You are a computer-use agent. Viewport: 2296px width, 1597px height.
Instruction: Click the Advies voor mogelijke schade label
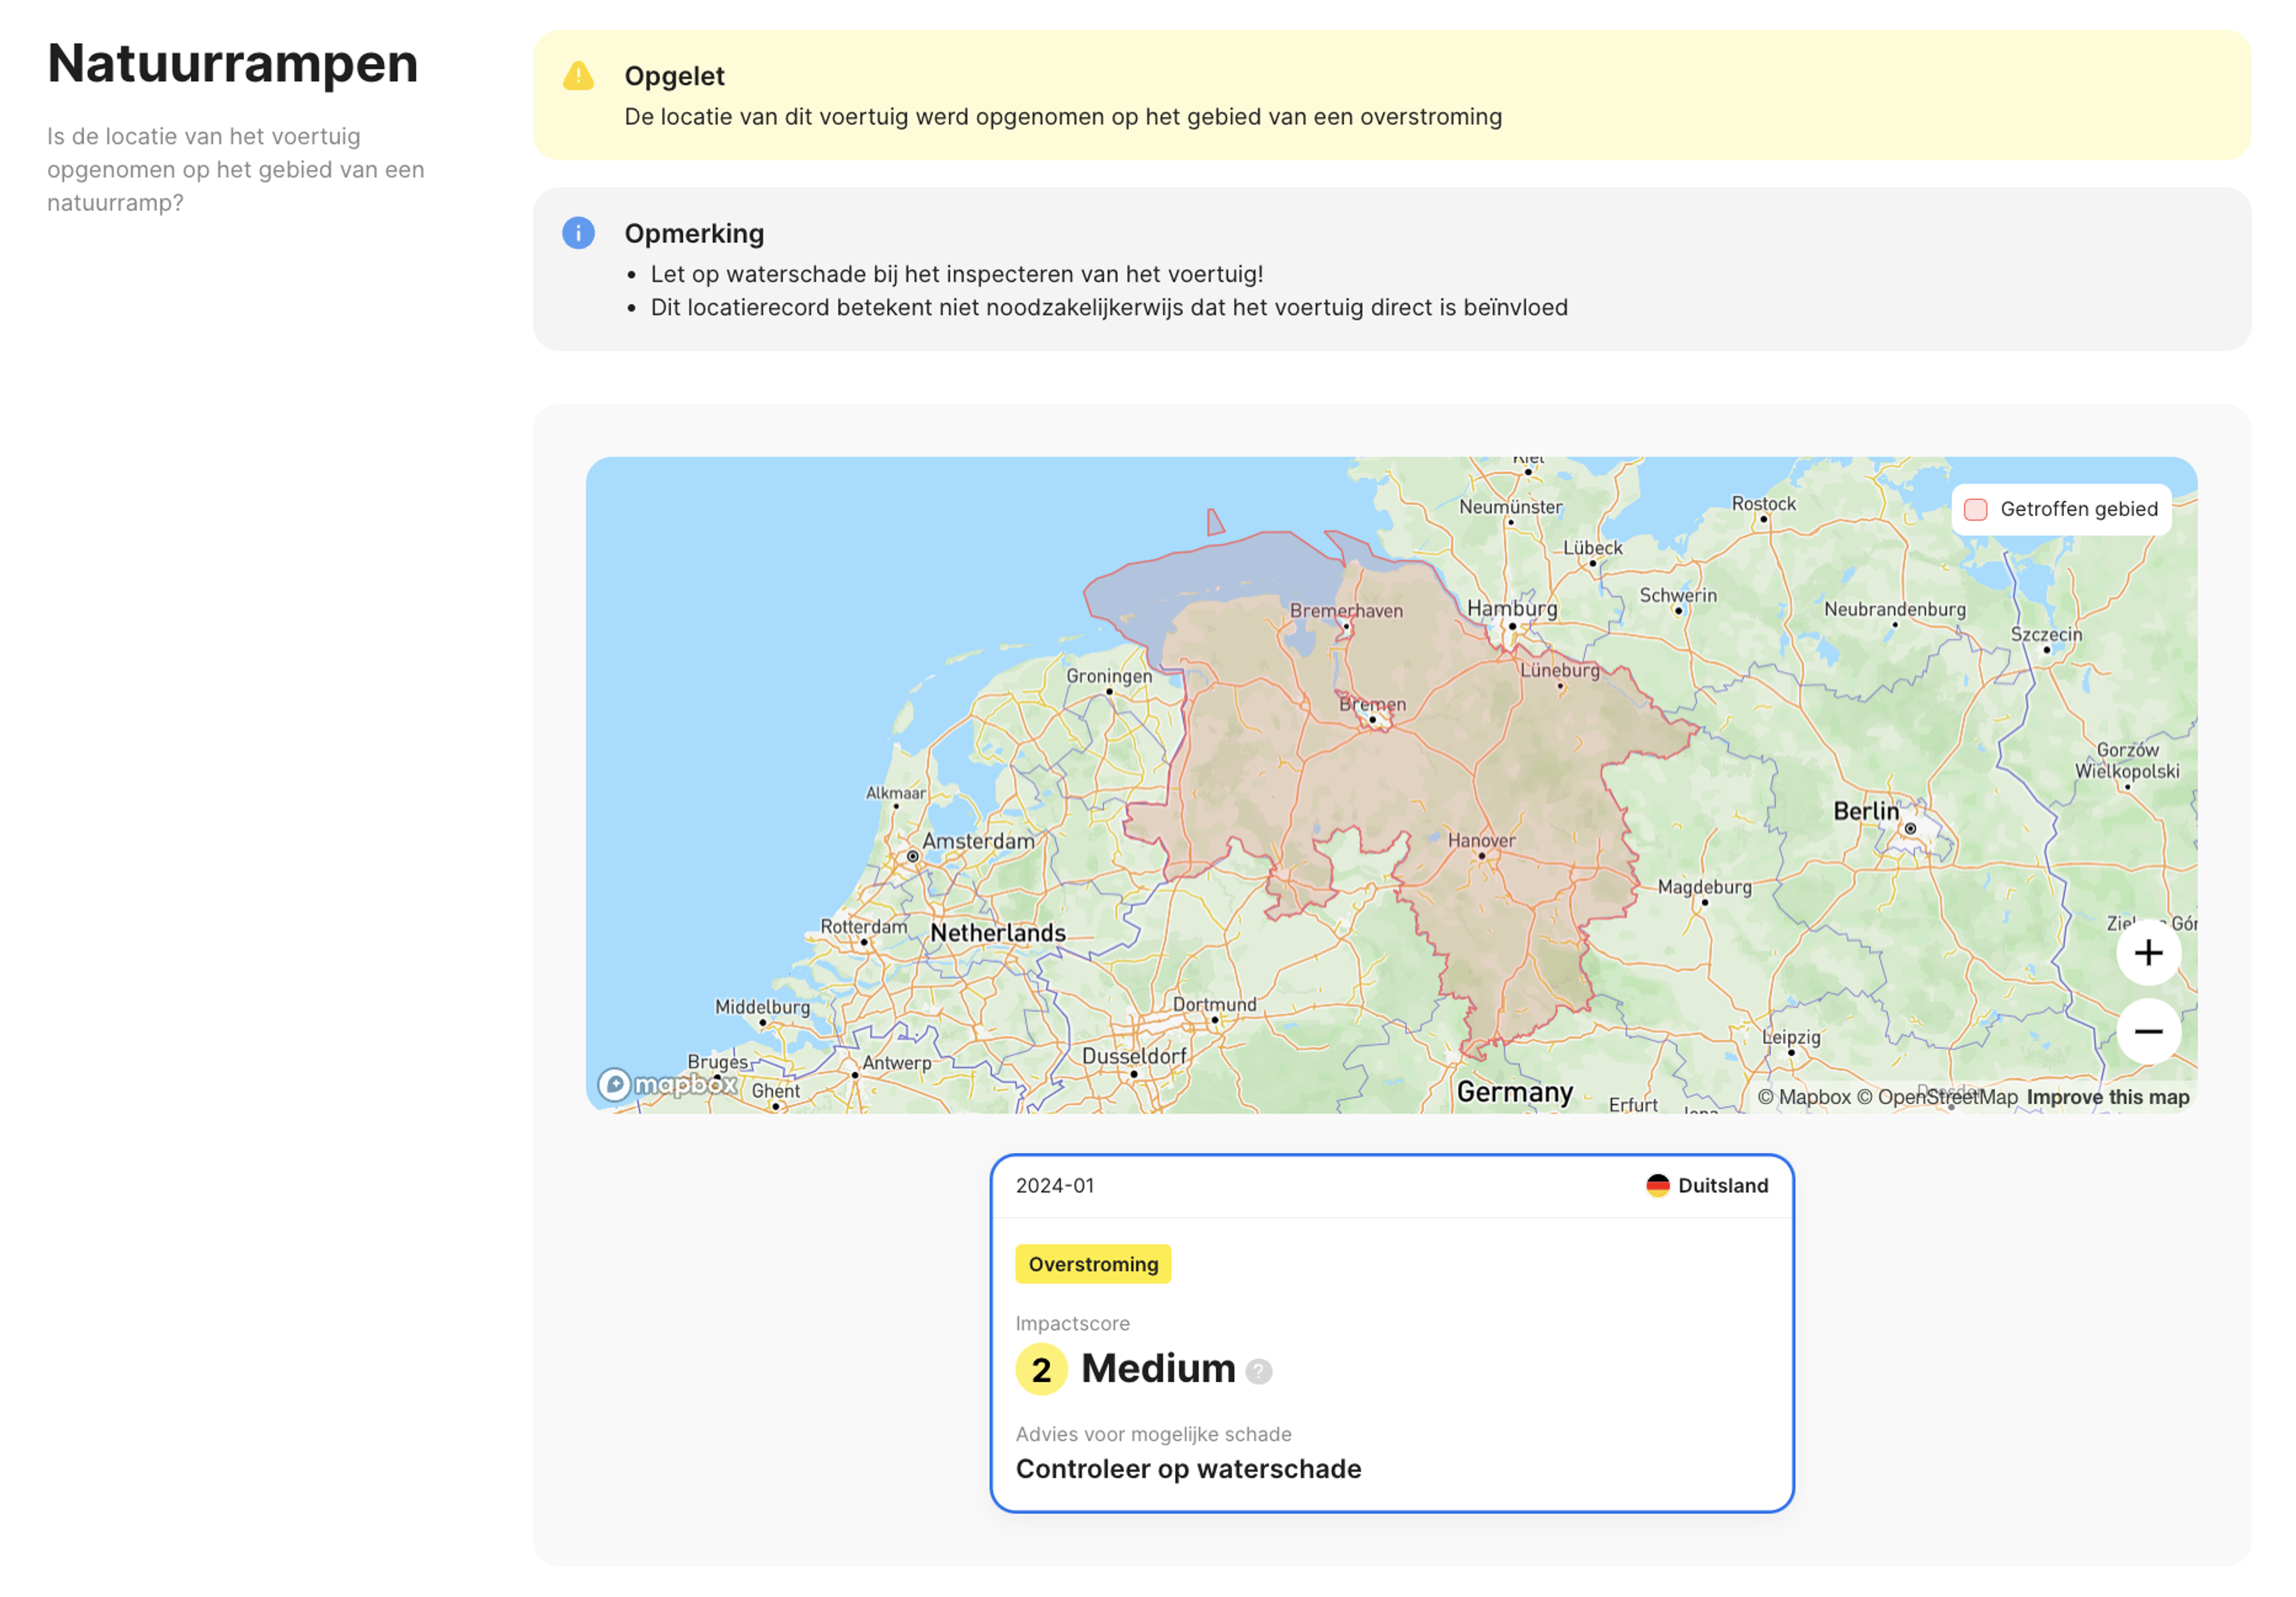(x=1153, y=1434)
